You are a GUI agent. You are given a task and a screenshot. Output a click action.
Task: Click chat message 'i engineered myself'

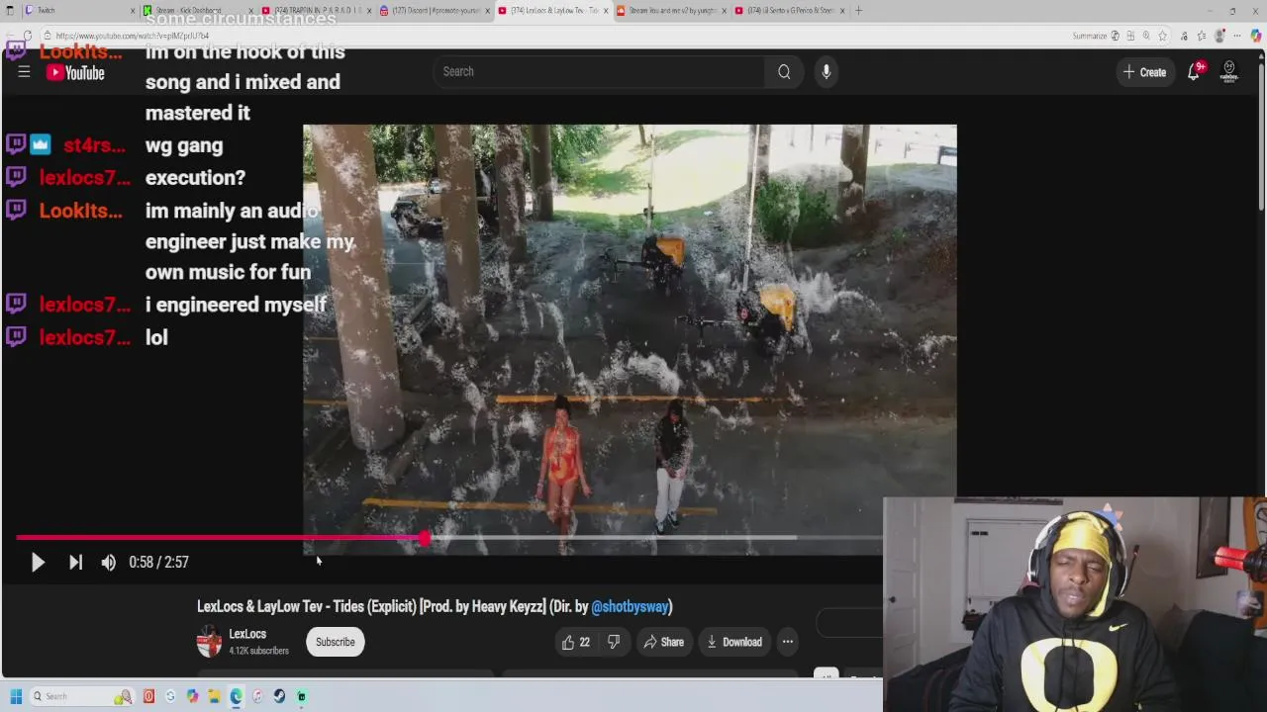pos(236,305)
